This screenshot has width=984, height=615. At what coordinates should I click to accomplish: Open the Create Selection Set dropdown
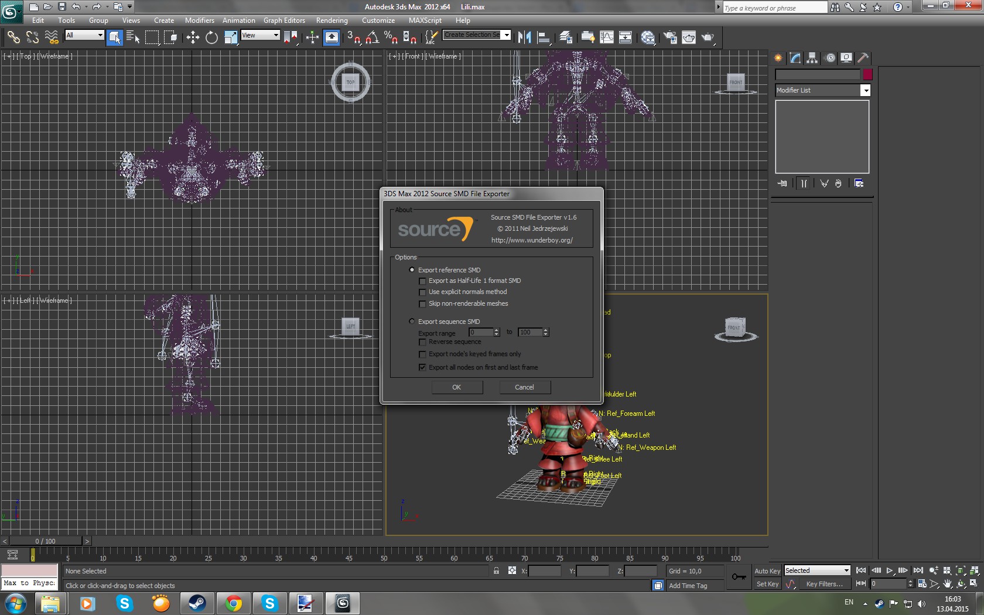[507, 35]
